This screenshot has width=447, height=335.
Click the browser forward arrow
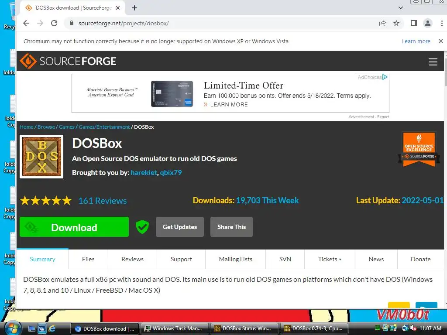[40, 24]
